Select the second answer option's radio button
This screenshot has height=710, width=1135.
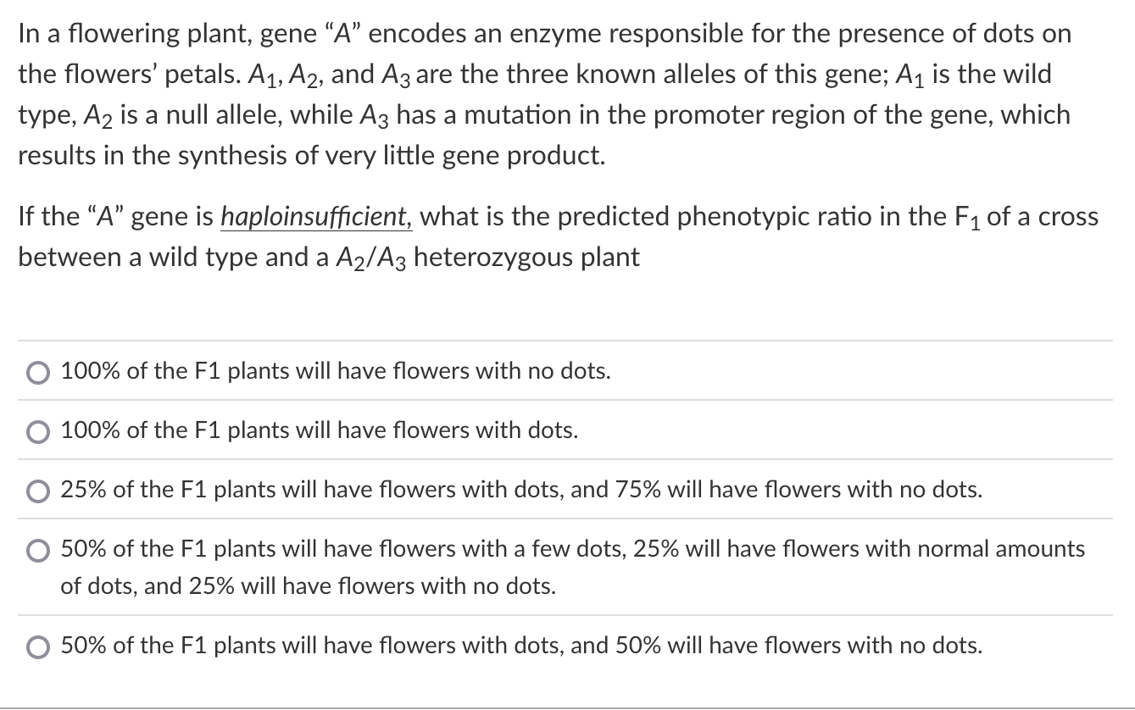[36, 430]
